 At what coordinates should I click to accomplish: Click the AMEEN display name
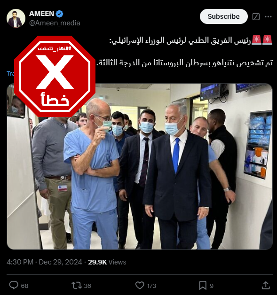pos(41,14)
